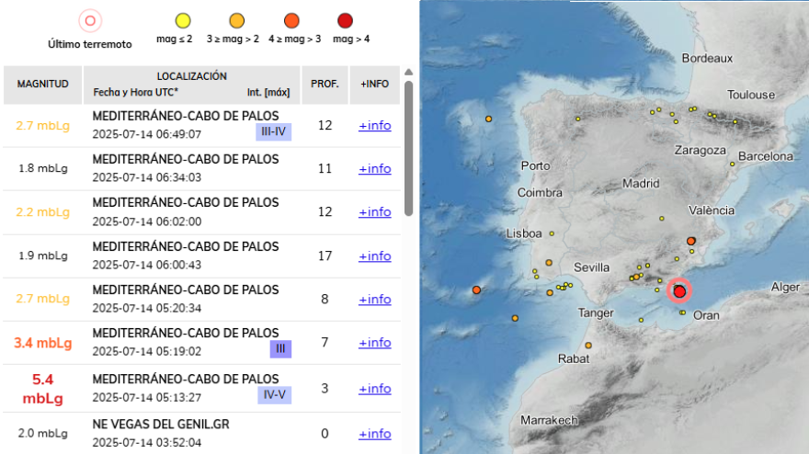This screenshot has width=809, height=454.
Task: Click the 3.4 mbLg magnitude value
Action: click(43, 343)
